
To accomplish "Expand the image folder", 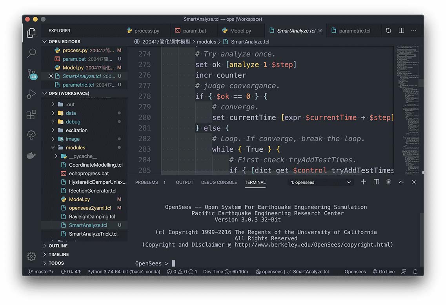I will (84, 139).
